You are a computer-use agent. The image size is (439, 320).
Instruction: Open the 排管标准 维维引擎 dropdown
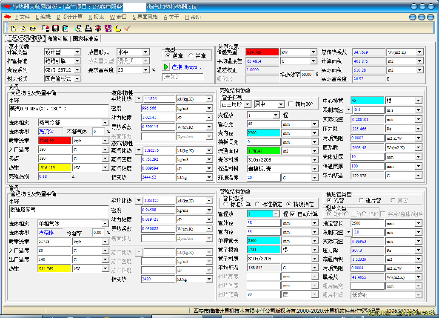pyautogui.click(x=77, y=61)
